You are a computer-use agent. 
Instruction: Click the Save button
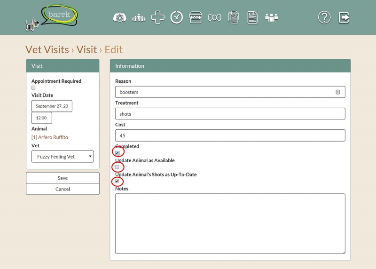[63, 178]
